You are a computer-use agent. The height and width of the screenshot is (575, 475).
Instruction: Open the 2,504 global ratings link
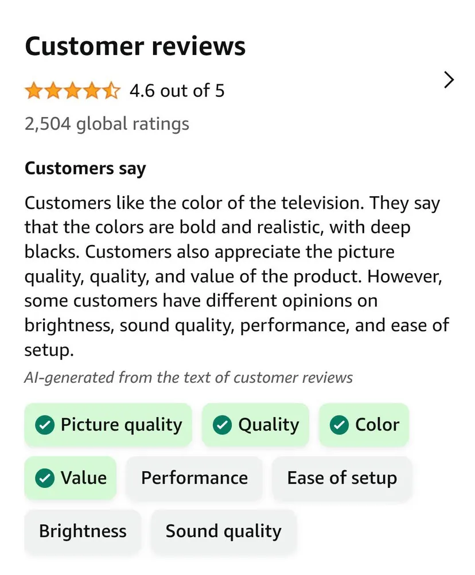[107, 123]
